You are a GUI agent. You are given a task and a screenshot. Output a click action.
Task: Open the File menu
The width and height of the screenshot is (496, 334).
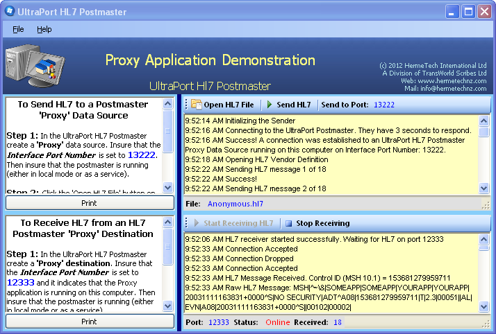point(18,30)
